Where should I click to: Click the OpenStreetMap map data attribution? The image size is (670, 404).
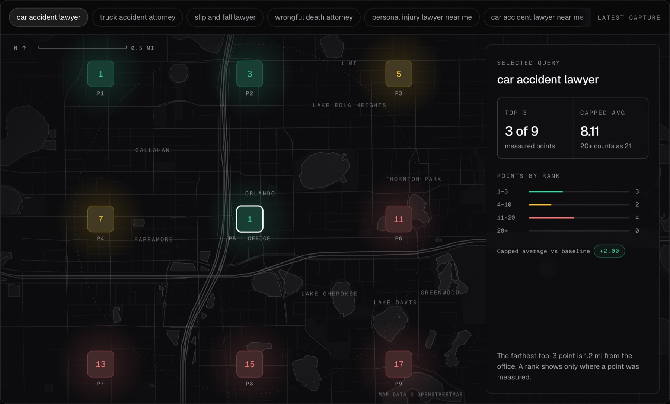point(421,395)
